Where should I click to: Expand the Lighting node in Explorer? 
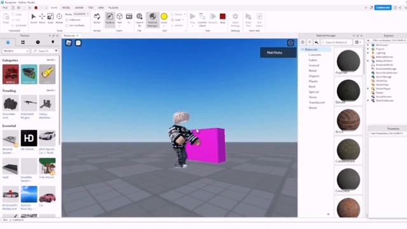[x=368, y=53]
